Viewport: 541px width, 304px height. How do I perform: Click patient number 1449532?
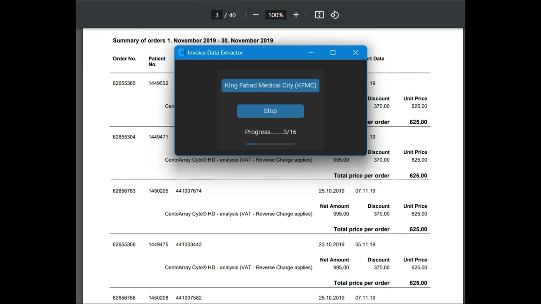click(x=158, y=83)
